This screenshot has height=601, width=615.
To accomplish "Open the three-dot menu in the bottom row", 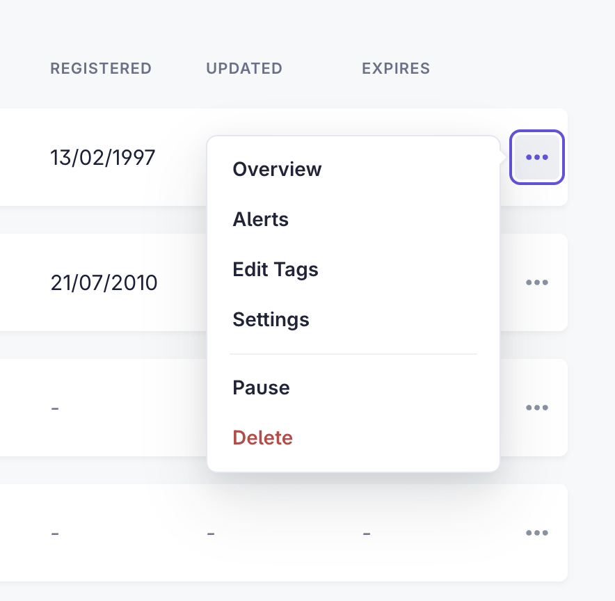I will pos(537,533).
